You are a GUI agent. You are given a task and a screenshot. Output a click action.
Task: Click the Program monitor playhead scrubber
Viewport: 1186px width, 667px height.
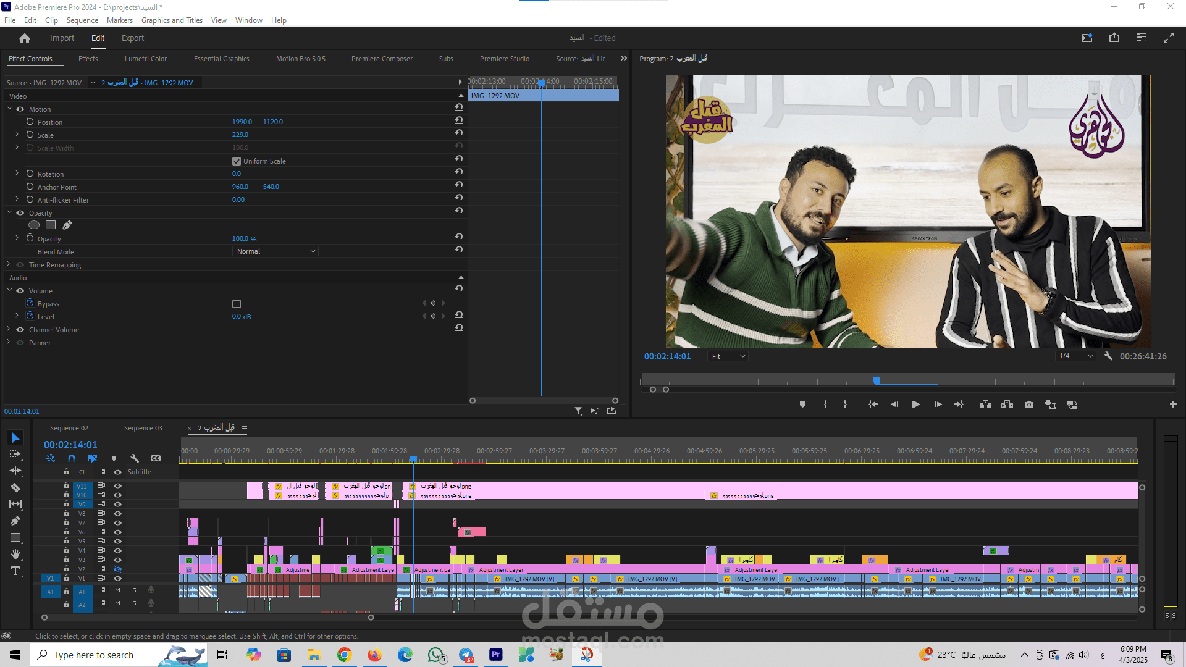(877, 381)
